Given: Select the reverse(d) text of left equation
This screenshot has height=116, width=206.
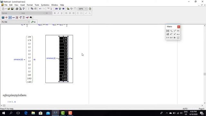Looking at the screenshot, I should tap(18, 59).
